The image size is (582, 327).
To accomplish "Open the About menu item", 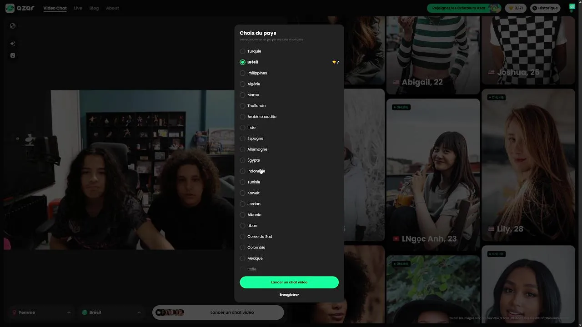I will (x=112, y=8).
